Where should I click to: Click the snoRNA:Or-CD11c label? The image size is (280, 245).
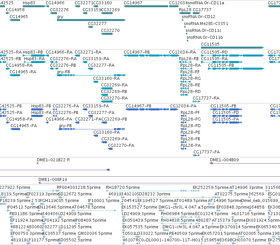point(203,31)
